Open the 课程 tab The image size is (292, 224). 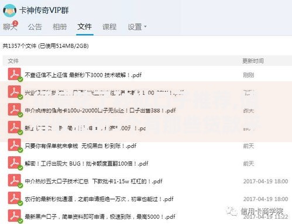pos(109,27)
